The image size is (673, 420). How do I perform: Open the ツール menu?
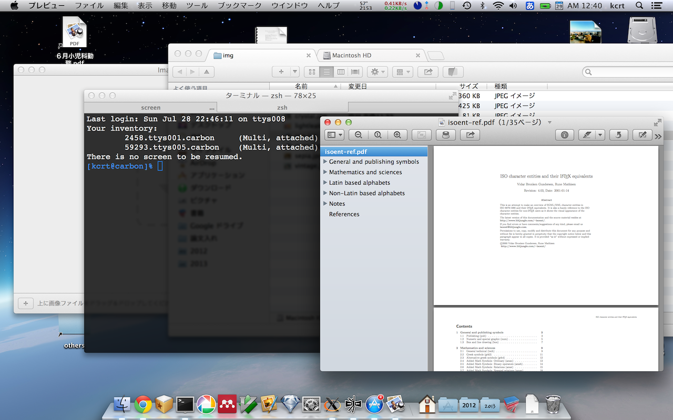[197, 6]
